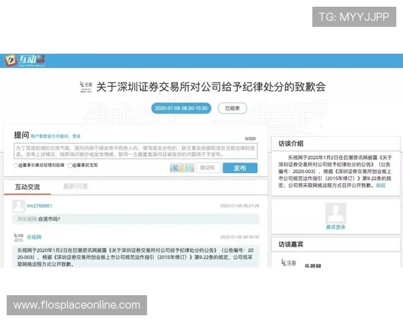Click the 已结束 status button

click(232, 108)
